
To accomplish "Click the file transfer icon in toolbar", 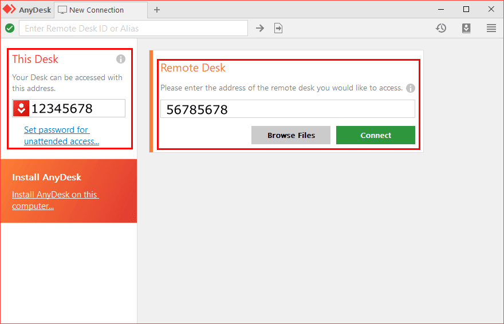I will point(278,28).
